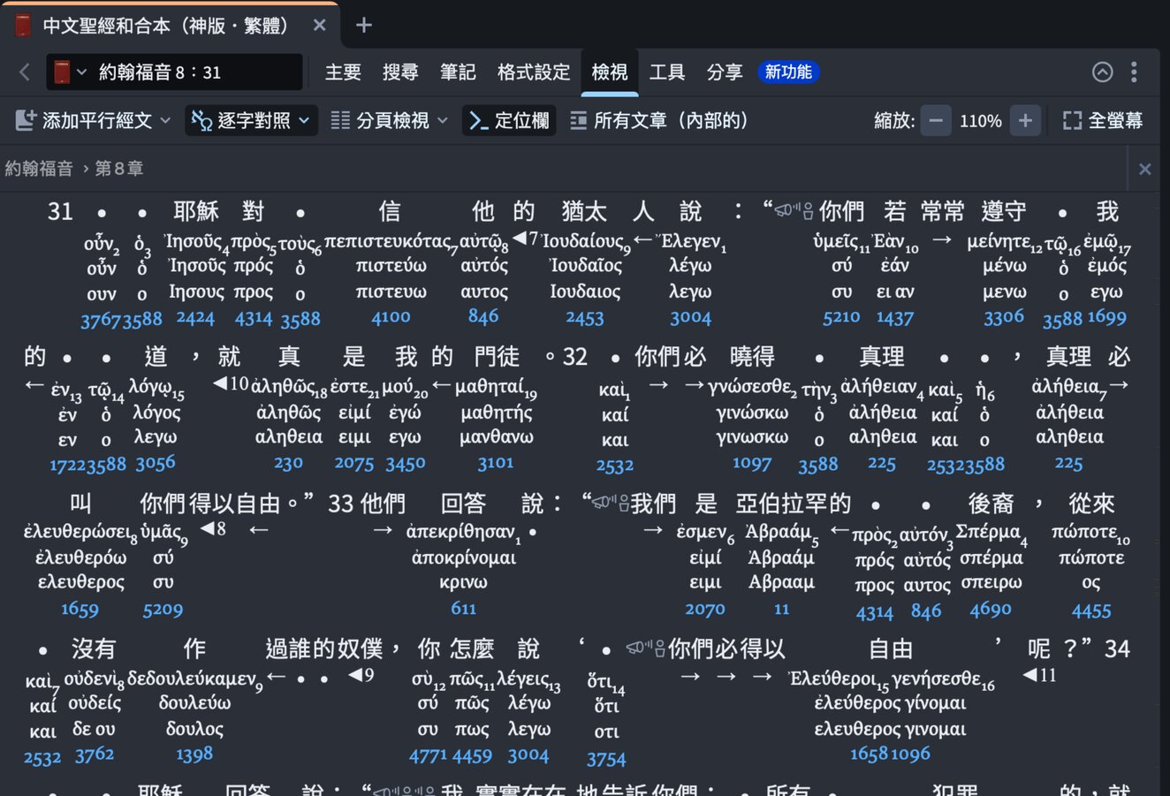Expand the 逐字對照 options dropdown
Screen dimensions: 1170x796
pos(305,120)
